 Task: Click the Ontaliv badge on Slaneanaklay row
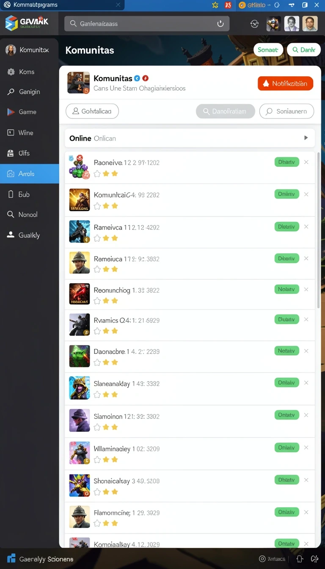pos(286,383)
